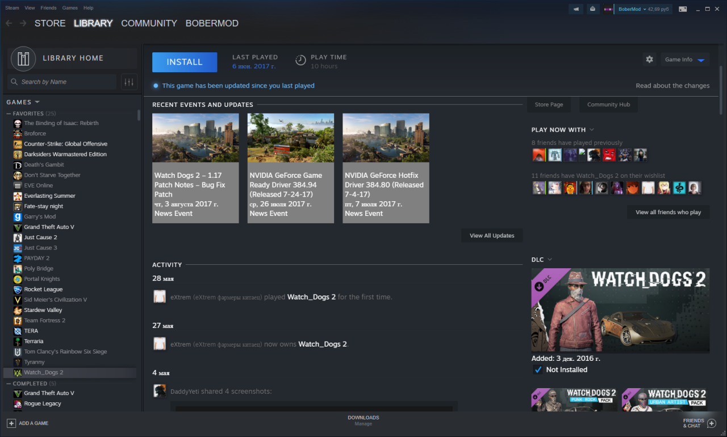Toggle the DLC Not Installed checkbox

538,370
